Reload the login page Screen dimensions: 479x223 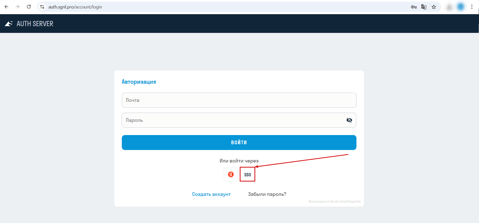[29, 7]
